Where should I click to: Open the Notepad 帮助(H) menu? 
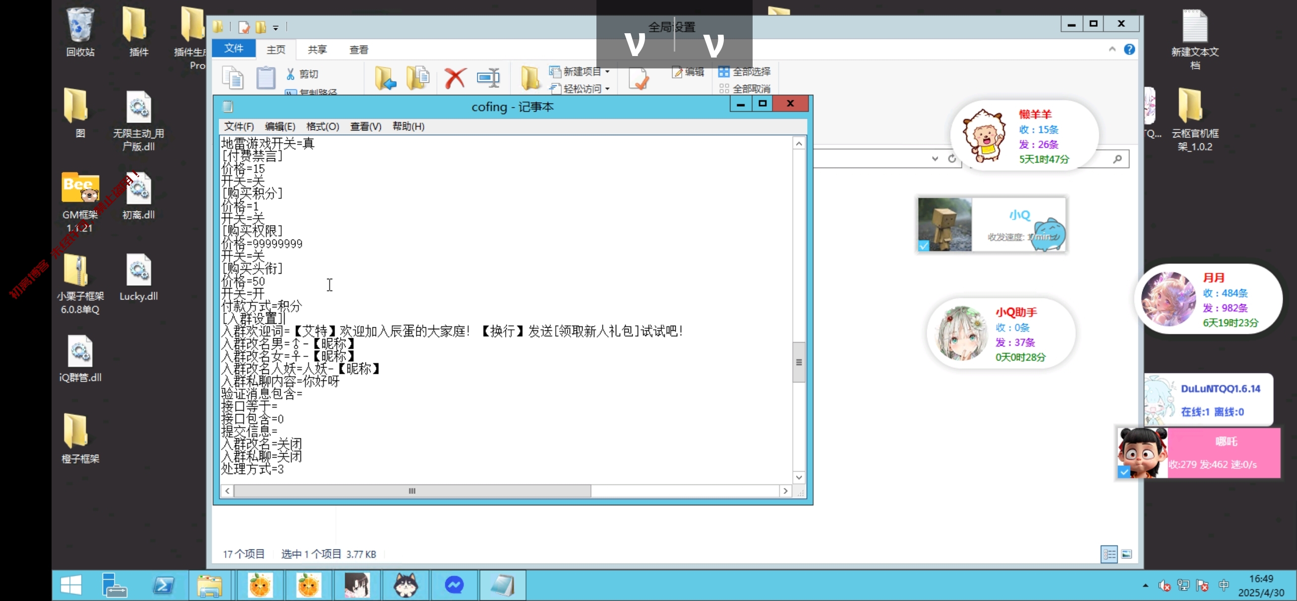point(409,126)
